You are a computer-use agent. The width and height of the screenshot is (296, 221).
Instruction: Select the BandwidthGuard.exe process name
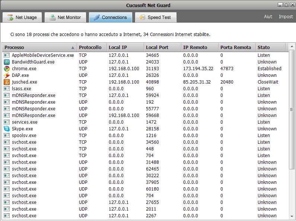click(33, 62)
